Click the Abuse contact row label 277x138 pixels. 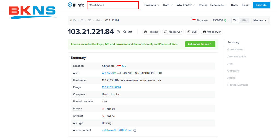(82, 130)
